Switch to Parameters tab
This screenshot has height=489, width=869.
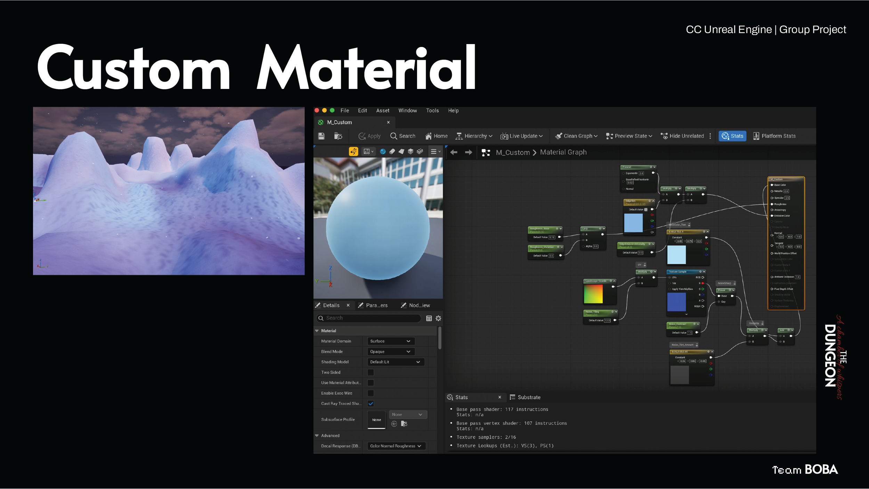pos(372,305)
